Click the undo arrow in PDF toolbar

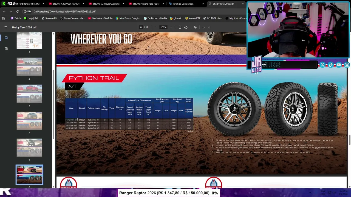tap(203, 27)
